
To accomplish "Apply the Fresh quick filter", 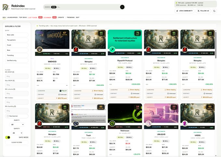I will [17, 45].
